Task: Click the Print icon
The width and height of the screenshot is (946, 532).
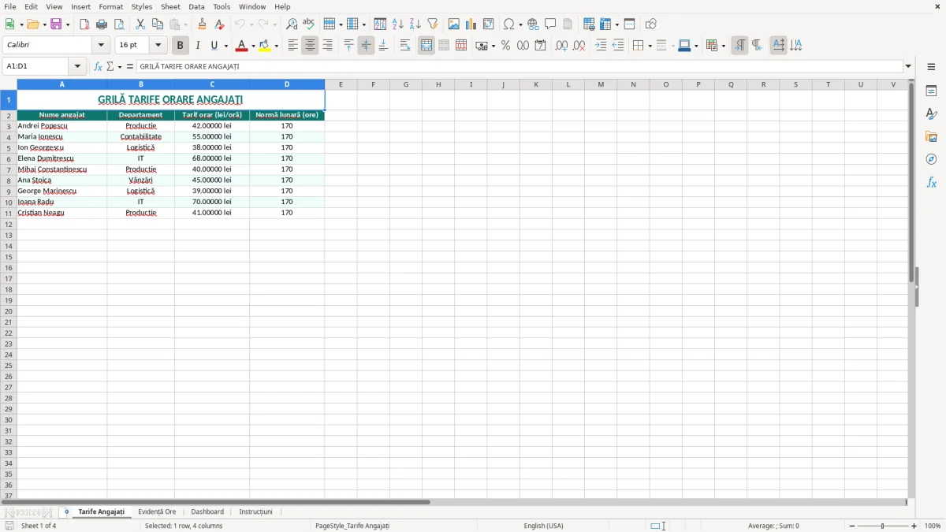Action: (x=102, y=24)
